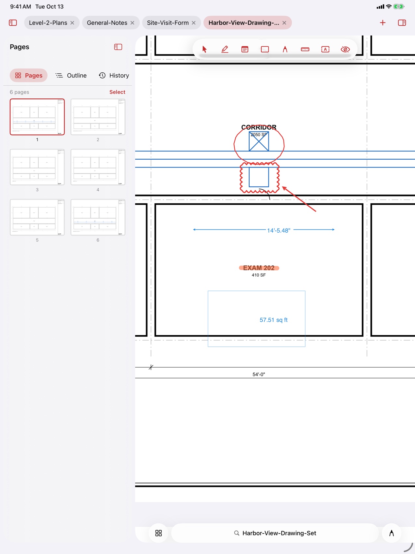Toggle the left sidebar from top bar
The width and height of the screenshot is (415, 554).
point(13,23)
